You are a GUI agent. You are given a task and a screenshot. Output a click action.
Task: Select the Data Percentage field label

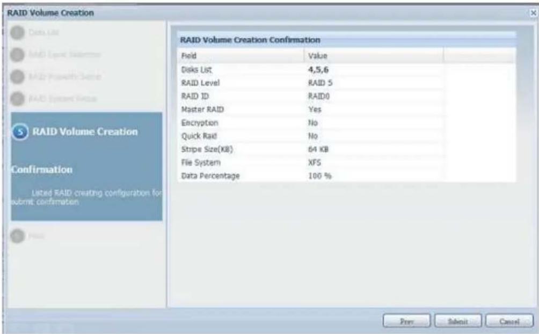click(210, 176)
